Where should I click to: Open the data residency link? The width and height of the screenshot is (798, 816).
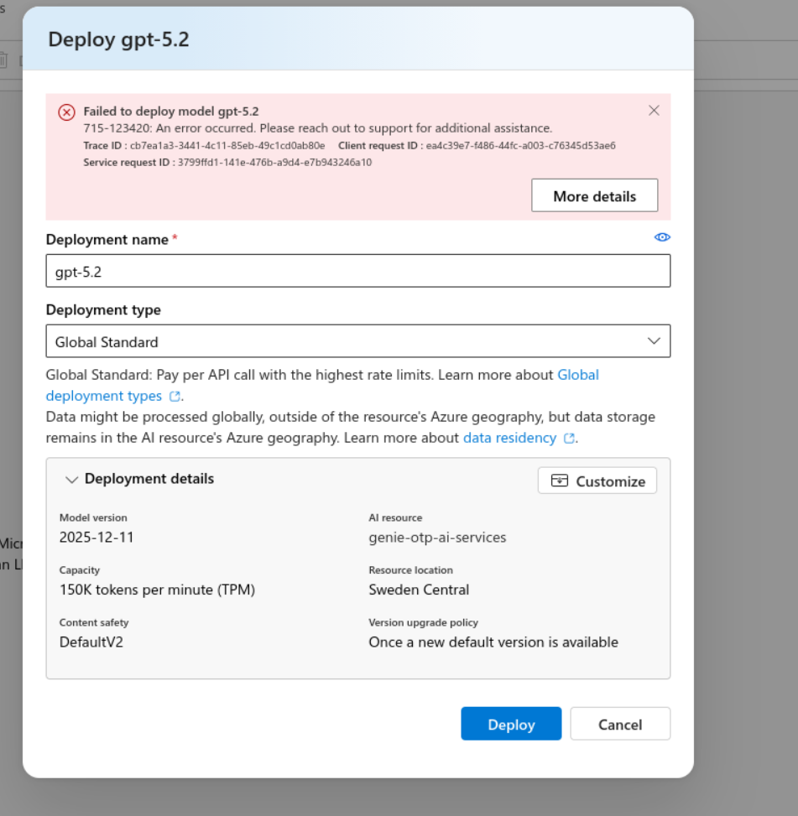(509, 438)
